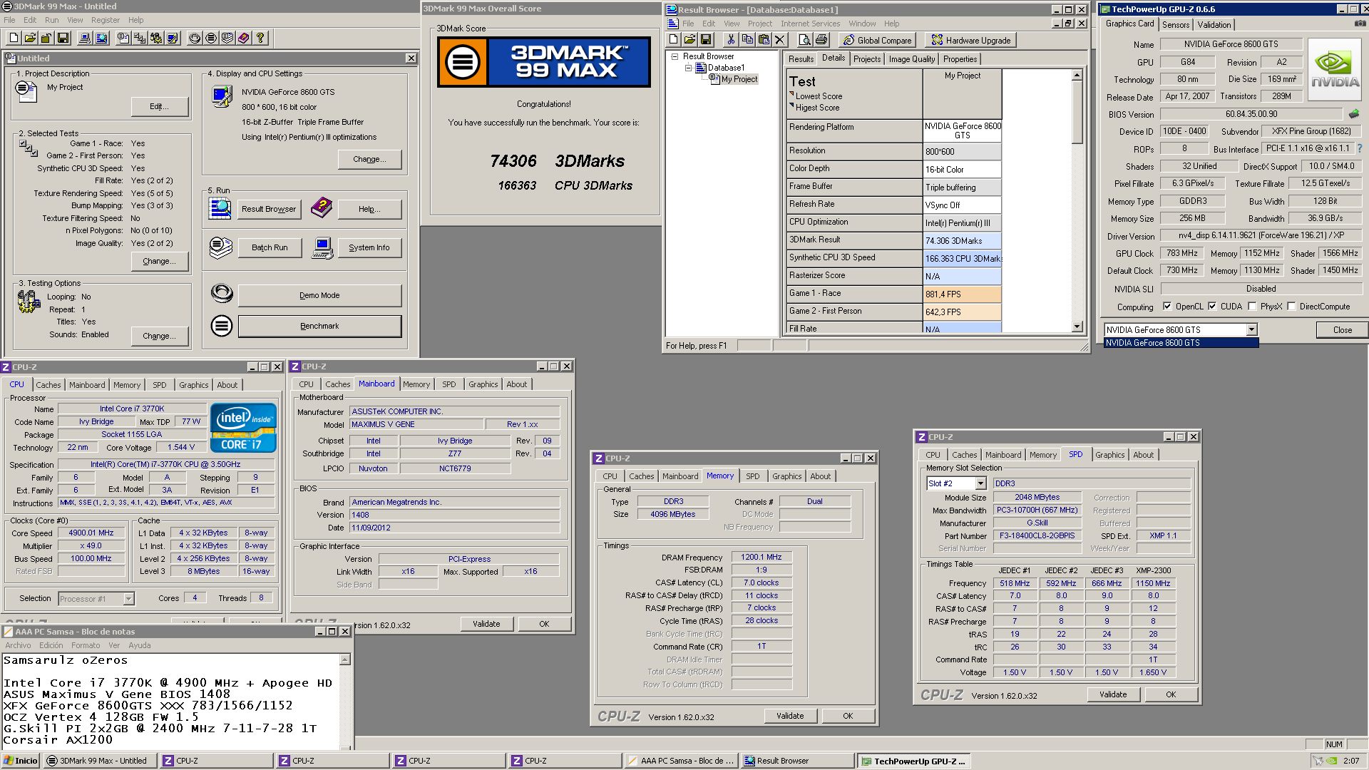Click Copy icon in Result Browser toolbar

point(747,40)
